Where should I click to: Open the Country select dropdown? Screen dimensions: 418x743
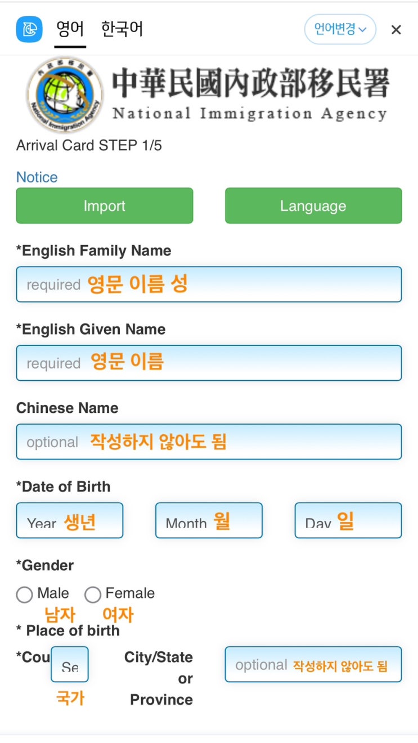tap(70, 664)
